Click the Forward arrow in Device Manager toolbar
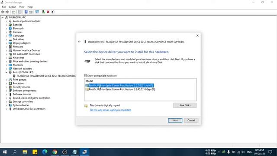 click(7, 12)
